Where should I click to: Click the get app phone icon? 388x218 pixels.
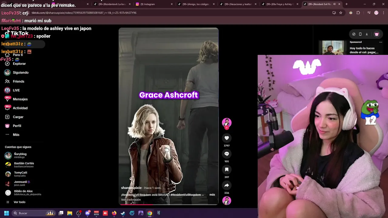[x=360, y=34]
